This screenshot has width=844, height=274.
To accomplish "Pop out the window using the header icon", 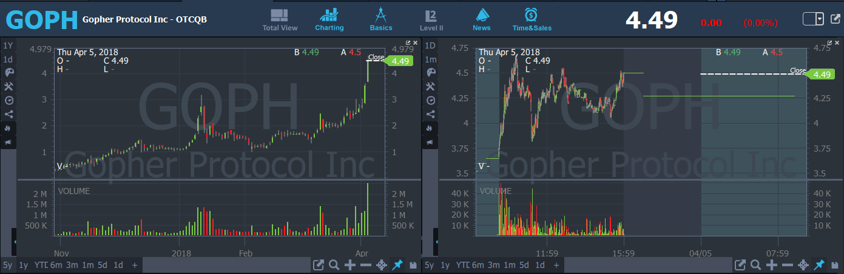I will [x=836, y=19].
